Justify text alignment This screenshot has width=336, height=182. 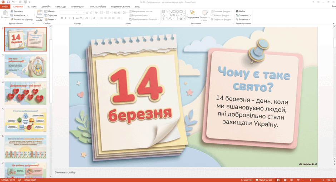113,18
